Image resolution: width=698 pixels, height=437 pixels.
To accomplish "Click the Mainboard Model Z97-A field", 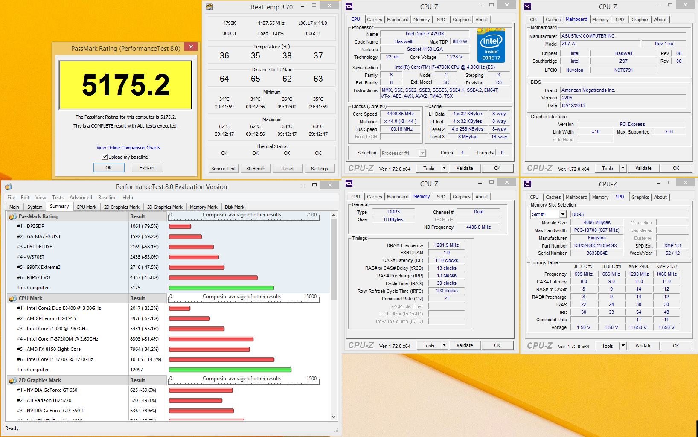I will point(600,44).
